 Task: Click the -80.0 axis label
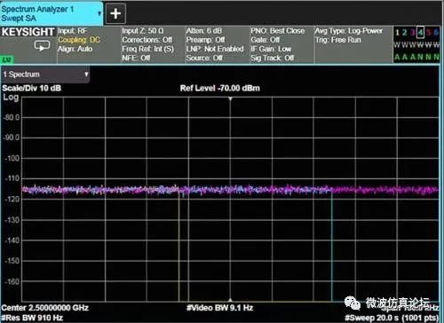12,117
